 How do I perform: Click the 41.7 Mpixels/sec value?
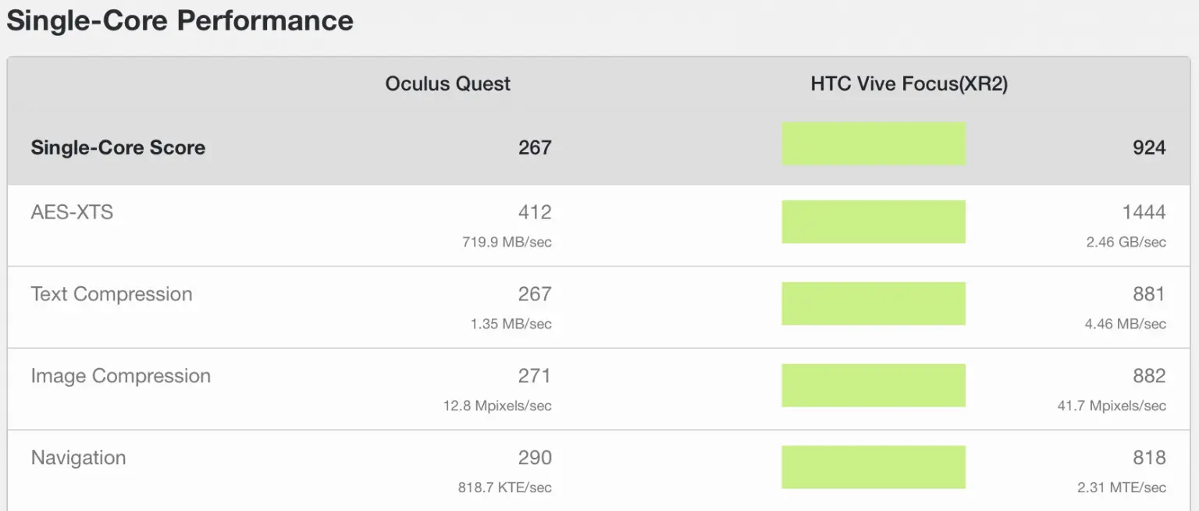pos(1112,406)
